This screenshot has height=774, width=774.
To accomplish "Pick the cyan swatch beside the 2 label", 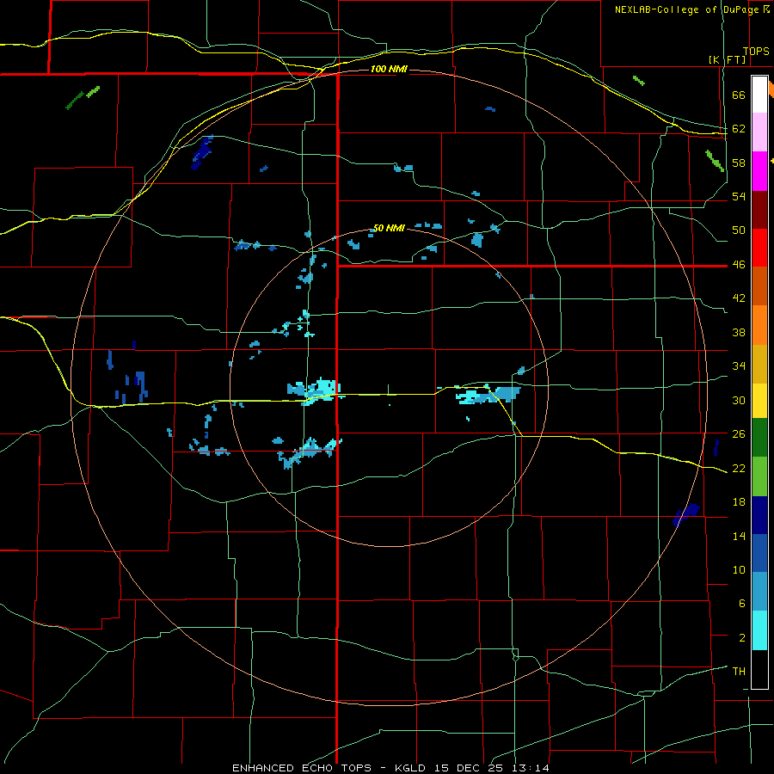I will (x=759, y=630).
